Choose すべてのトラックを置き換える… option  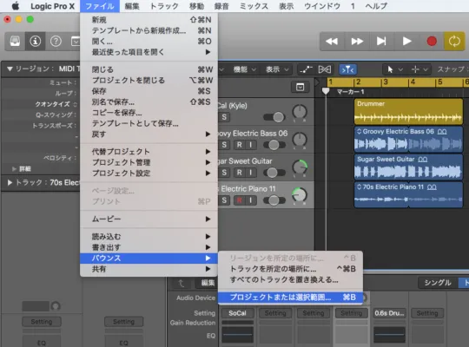[x=290, y=279]
